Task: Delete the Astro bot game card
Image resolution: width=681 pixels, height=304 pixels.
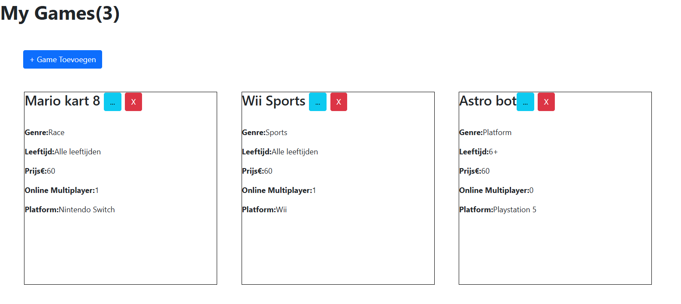Action: [546, 102]
